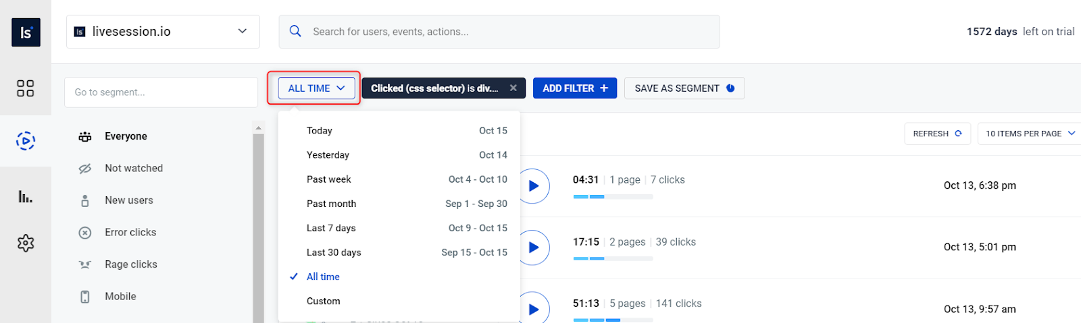The height and width of the screenshot is (323, 1081).
Task: Click the 04:31 session activity bar
Action: (x=613, y=196)
